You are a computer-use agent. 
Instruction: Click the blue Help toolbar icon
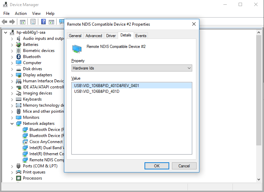43,22
